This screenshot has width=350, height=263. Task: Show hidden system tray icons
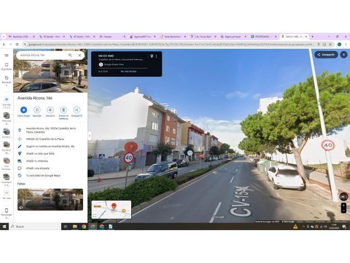pyautogui.click(x=304, y=226)
